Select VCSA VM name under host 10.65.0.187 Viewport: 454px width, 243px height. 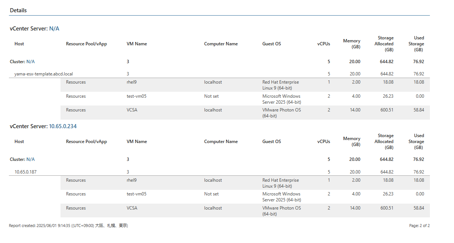point(132,208)
